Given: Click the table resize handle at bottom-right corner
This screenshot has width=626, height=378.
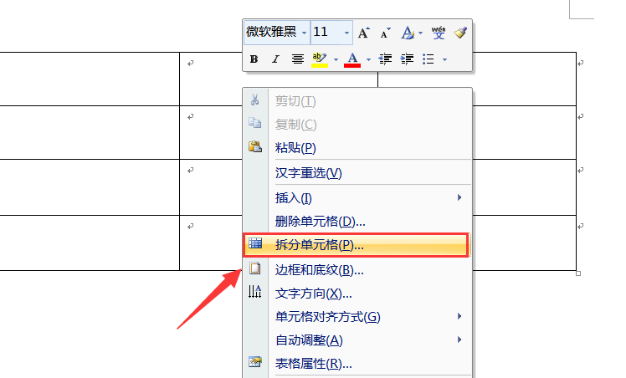Looking at the screenshot, I should pyautogui.click(x=578, y=273).
